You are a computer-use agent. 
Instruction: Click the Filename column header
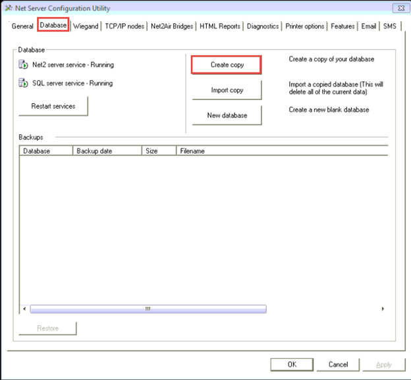click(x=282, y=151)
